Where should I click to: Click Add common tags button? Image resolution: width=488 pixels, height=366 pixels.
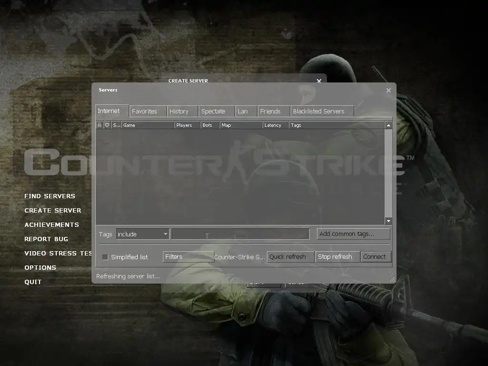click(x=353, y=234)
